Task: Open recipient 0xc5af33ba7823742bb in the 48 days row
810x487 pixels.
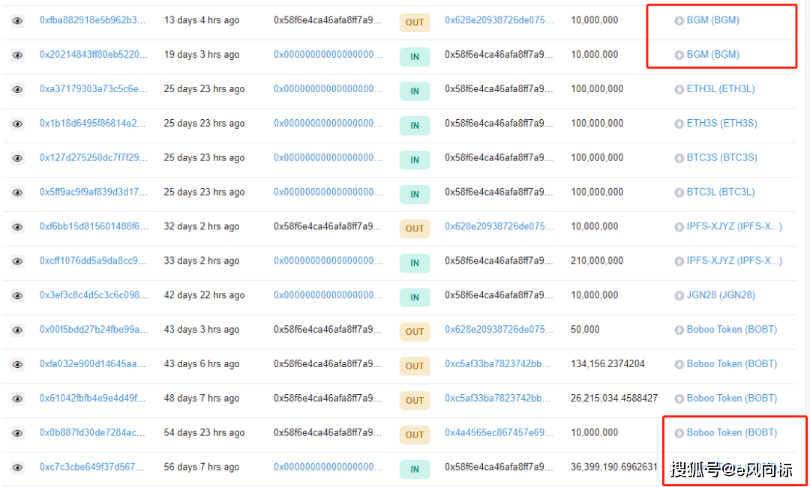Action: (x=498, y=398)
